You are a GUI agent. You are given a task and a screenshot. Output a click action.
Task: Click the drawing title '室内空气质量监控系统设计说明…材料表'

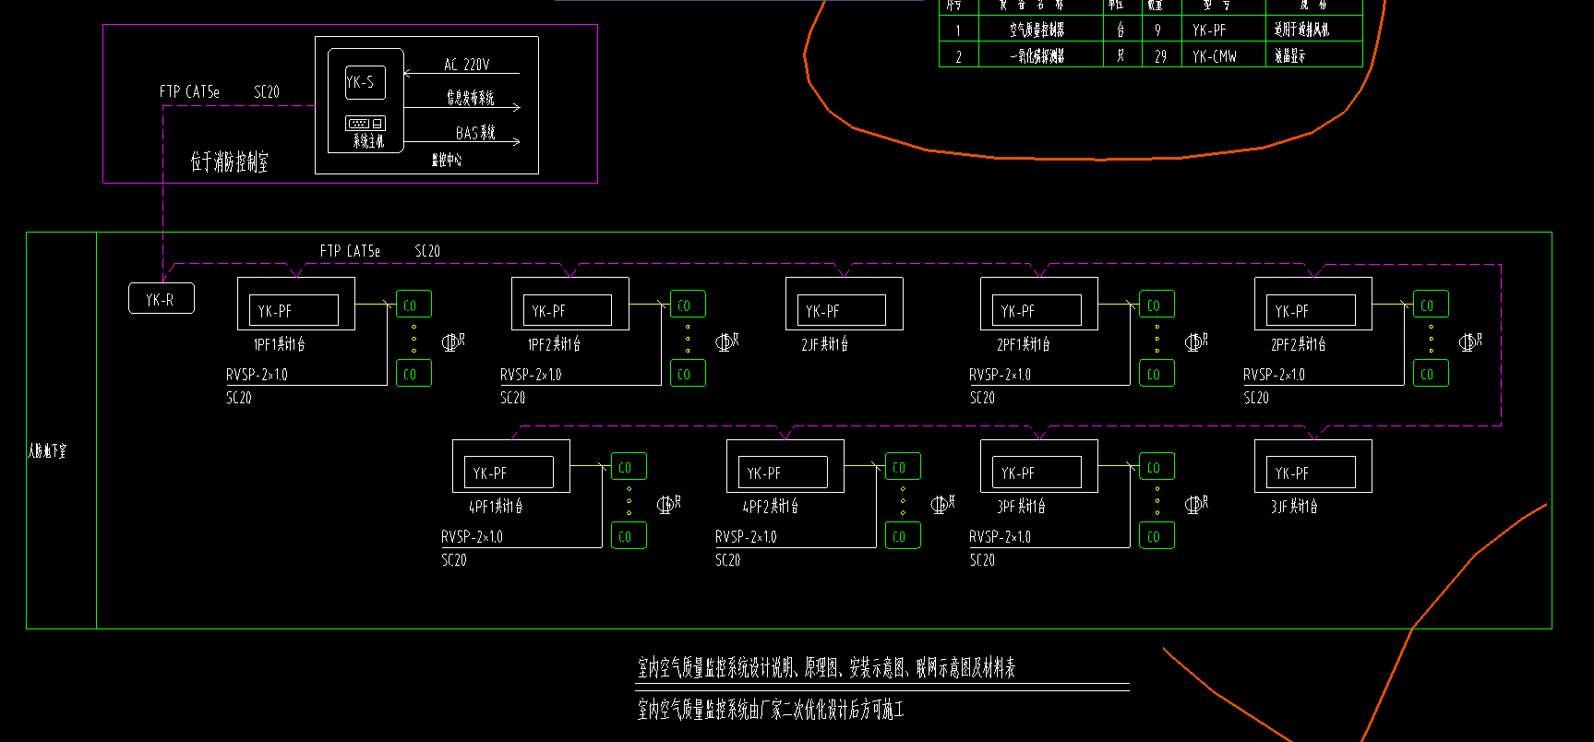coord(827,668)
